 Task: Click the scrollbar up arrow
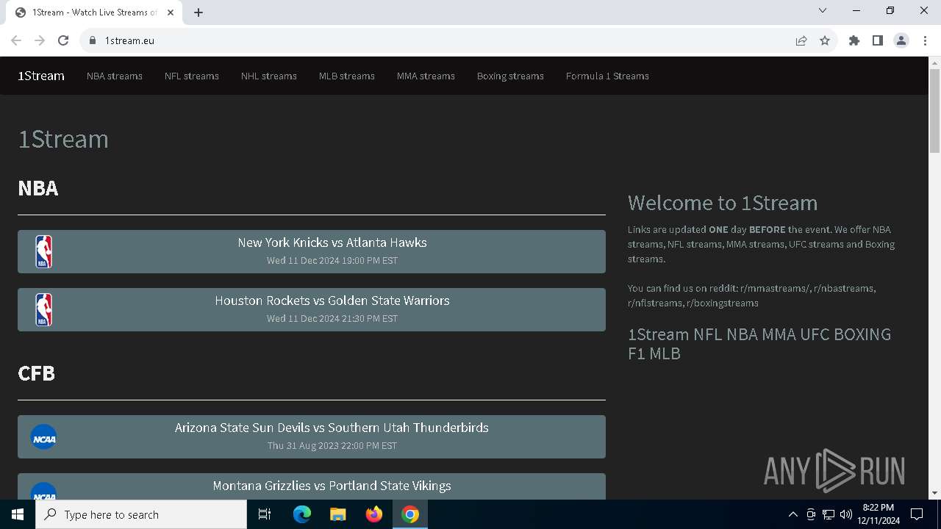click(x=934, y=62)
